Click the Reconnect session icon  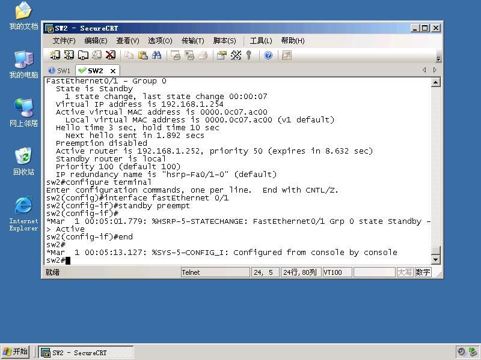click(97, 55)
